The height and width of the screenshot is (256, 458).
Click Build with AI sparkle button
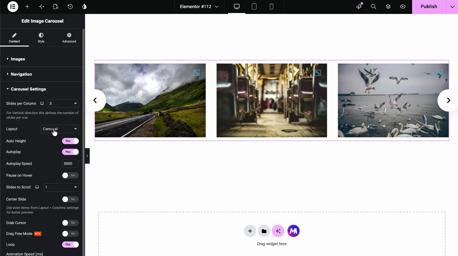pos(278,231)
